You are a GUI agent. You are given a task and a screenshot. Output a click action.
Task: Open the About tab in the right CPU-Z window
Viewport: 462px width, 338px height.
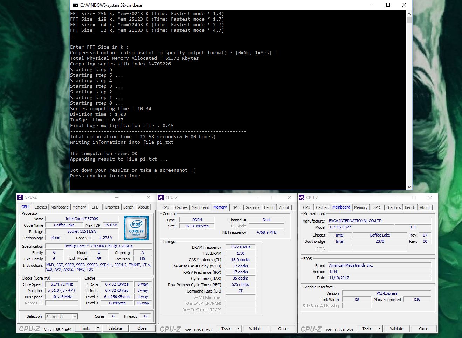[425, 207]
